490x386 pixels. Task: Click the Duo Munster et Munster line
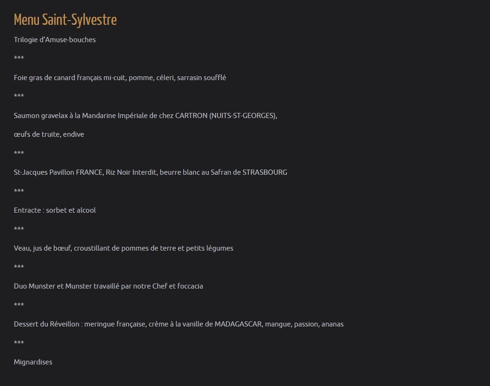(x=108, y=286)
